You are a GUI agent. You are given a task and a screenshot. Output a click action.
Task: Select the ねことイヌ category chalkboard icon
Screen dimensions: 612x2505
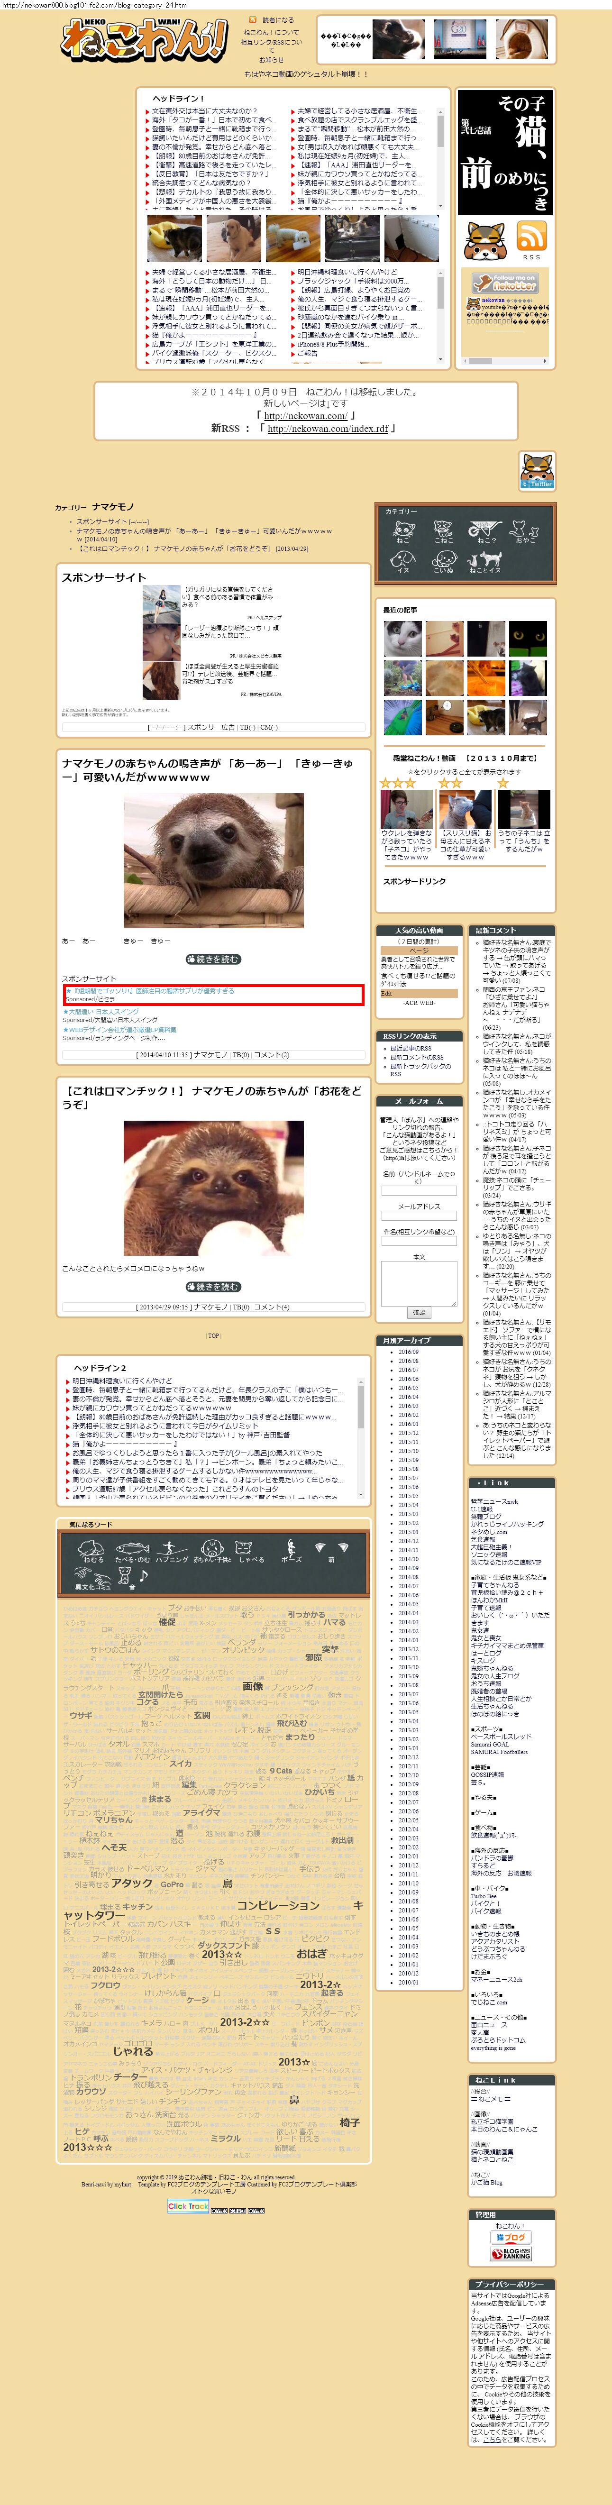coord(484,562)
